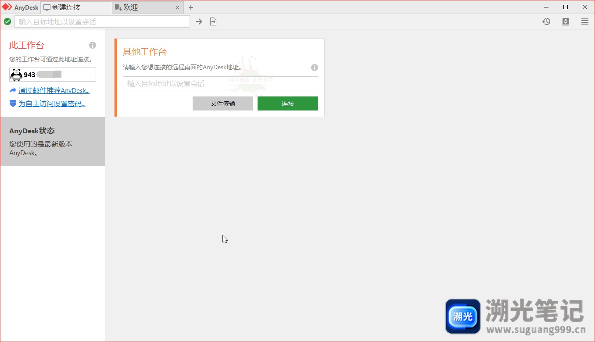The height and width of the screenshot is (342, 595).
Task: Open the hamburger main menu
Action: tap(585, 21)
